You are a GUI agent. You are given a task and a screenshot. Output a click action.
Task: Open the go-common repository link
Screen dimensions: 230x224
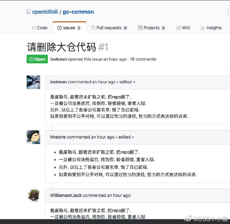78,12
